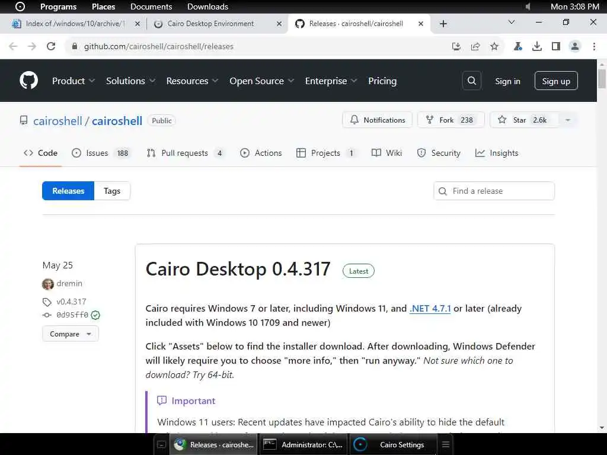Open the Actions tab
Viewport: 607px width, 455px height.
point(261,153)
